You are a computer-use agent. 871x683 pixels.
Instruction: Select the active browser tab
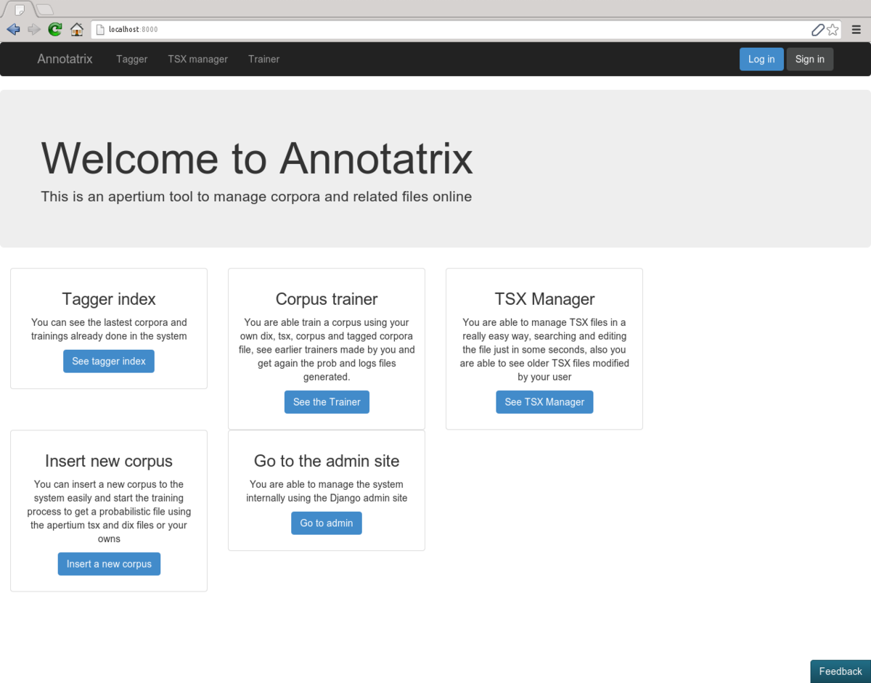(20, 9)
